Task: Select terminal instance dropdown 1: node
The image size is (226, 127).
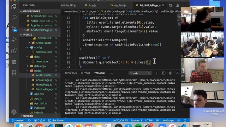Action: point(140,73)
